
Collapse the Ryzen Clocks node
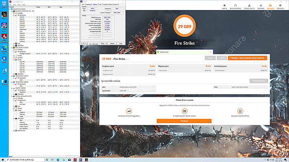coord(14,60)
